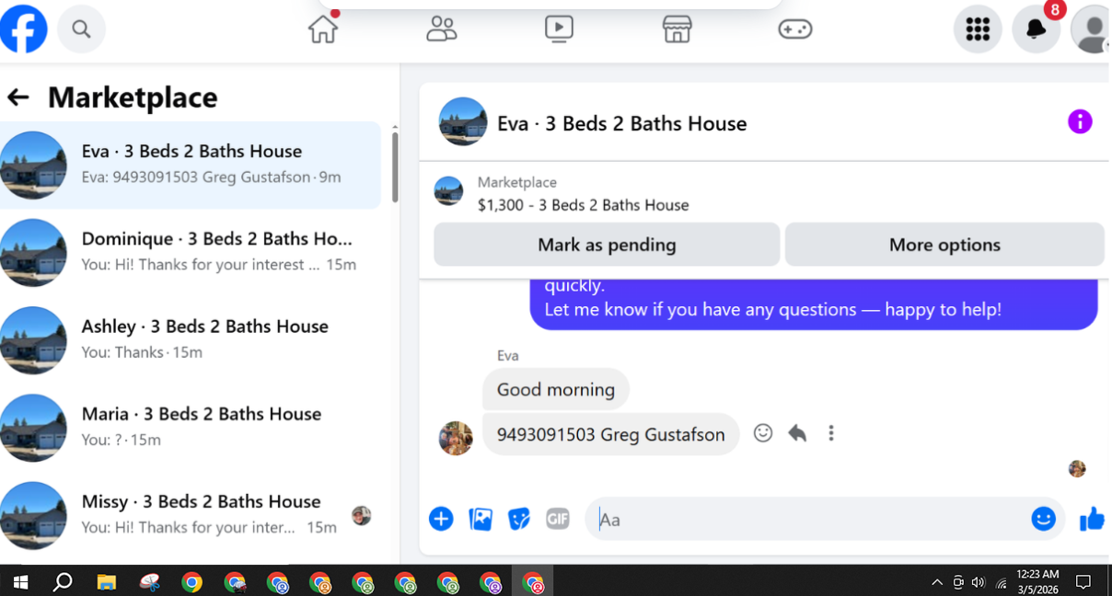Mark the listing as pending
This screenshot has width=1112, height=596.
click(x=607, y=245)
